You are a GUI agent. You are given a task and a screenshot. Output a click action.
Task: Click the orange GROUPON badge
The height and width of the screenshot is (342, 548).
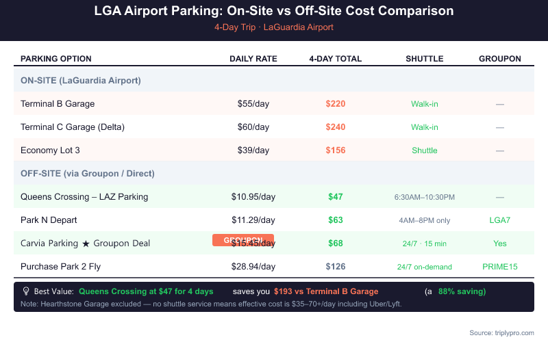point(243,240)
